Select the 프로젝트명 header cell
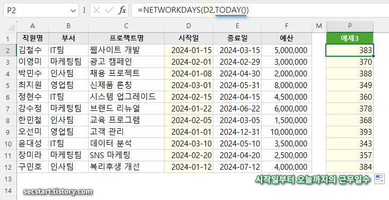 point(126,38)
